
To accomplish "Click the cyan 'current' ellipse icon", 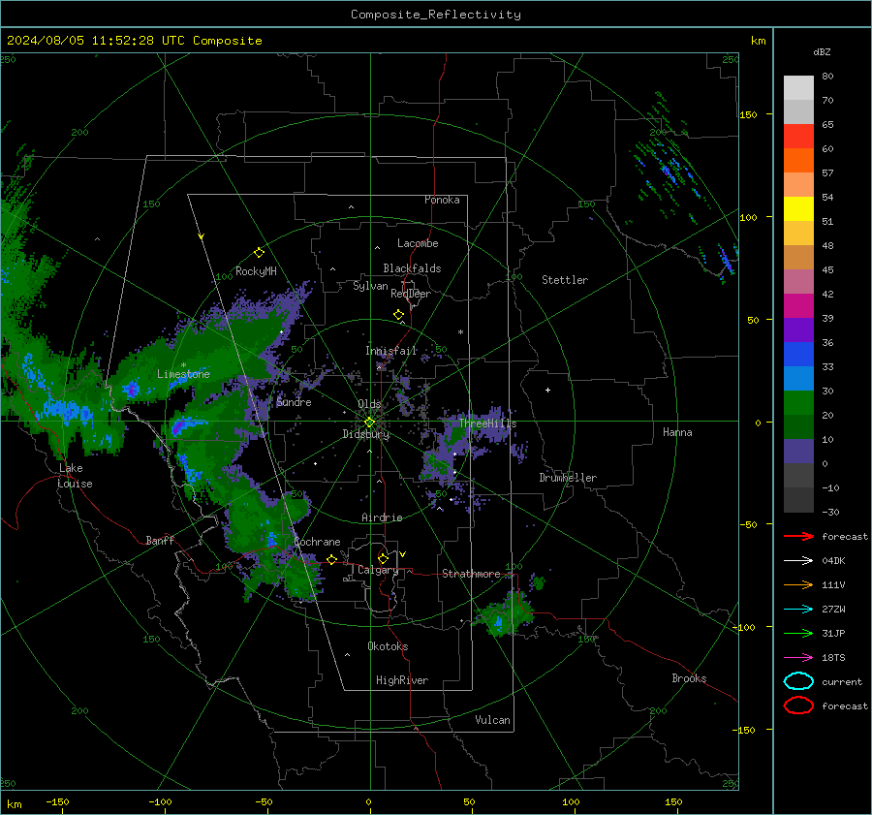I will click(x=798, y=681).
